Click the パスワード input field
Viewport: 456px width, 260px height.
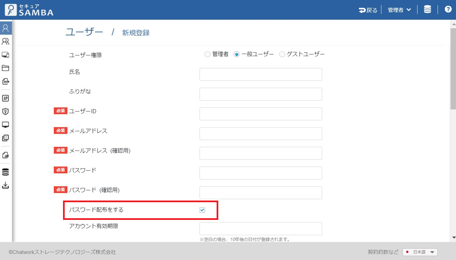pos(261,173)
